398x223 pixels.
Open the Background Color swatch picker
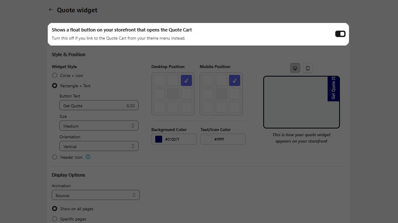159,139
